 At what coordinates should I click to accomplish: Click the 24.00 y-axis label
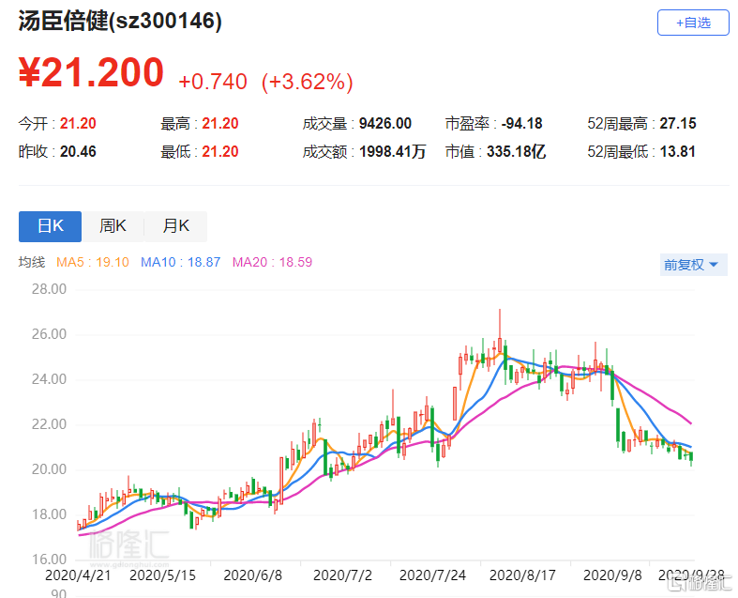point(49,379)
